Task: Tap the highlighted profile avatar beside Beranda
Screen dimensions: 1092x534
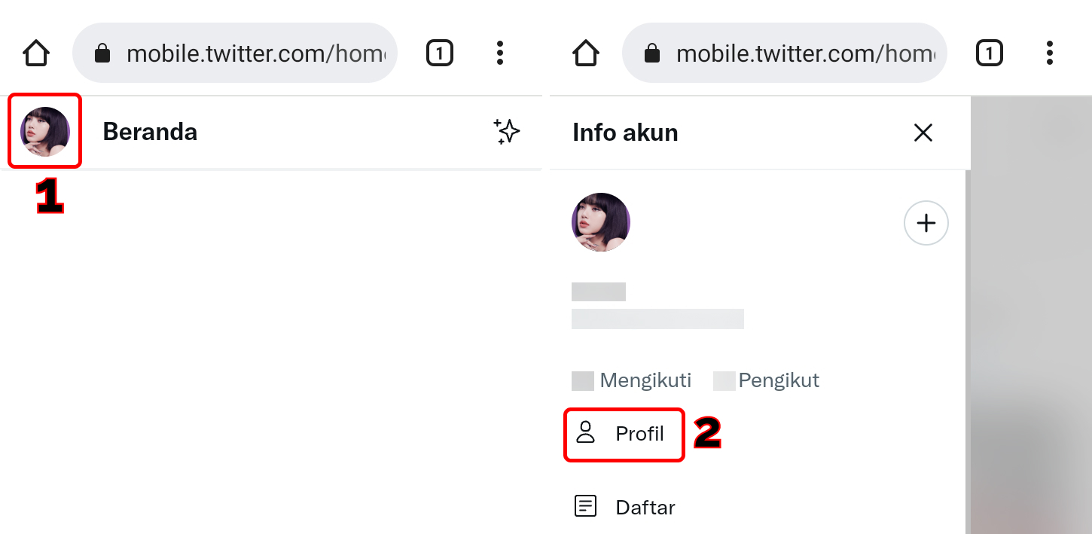Action: (x=44, y=130)
